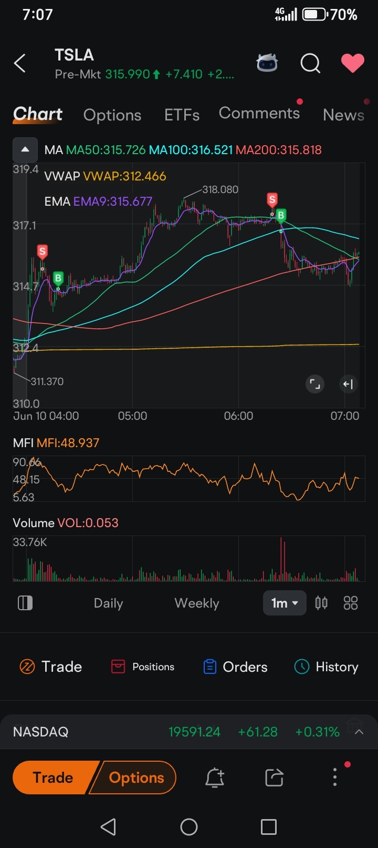378x848 pixels.
Task: Tap the first red S sell marker
Action: [43, 251]
